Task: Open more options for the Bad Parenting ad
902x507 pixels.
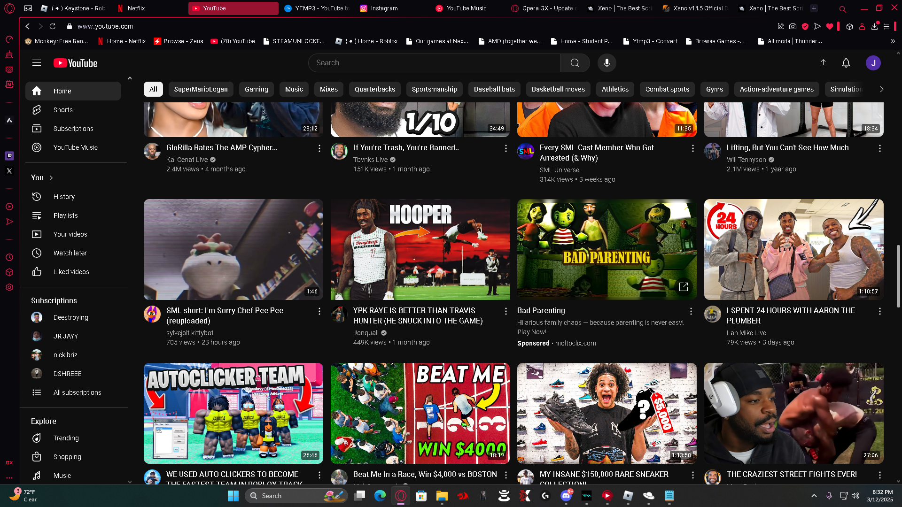Action: point(691,311)
